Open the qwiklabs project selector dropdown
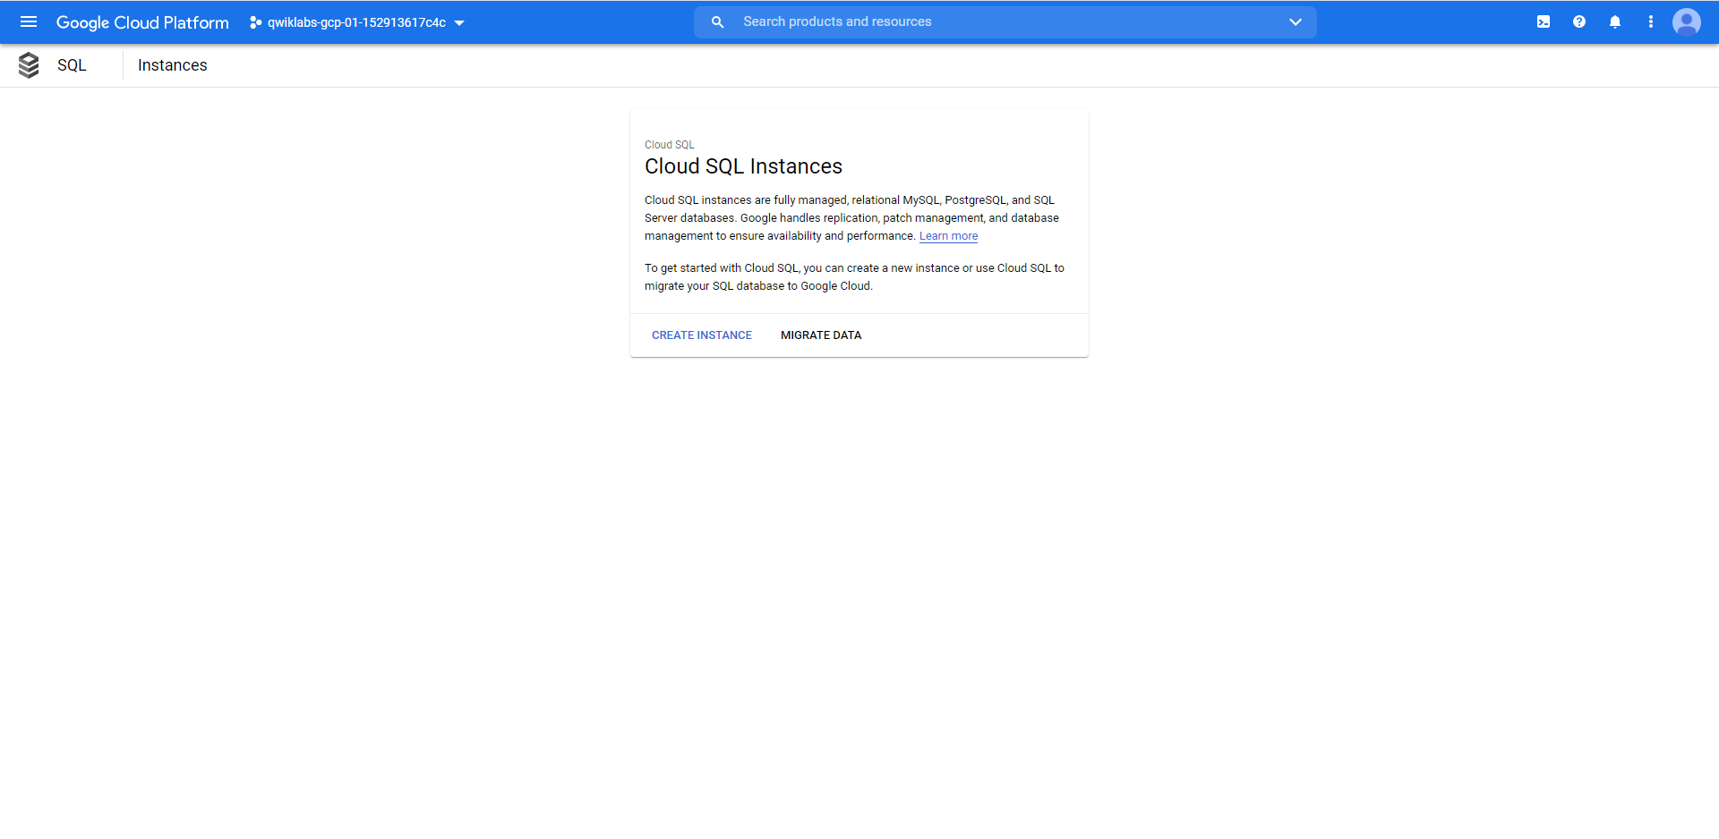1719x839 pixels. point(357,22)
